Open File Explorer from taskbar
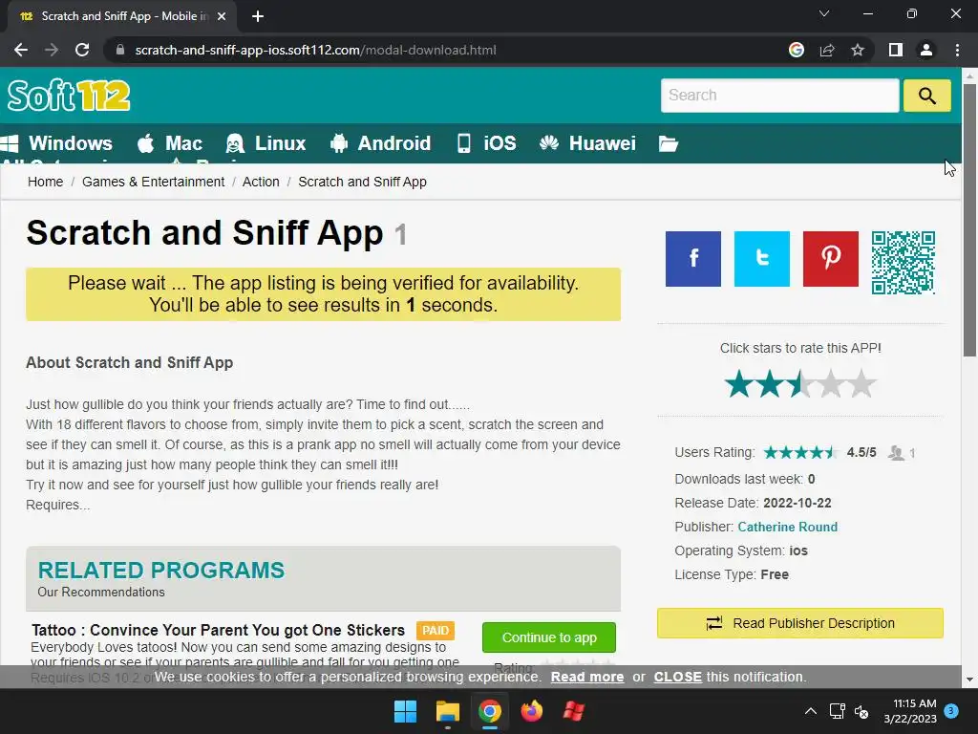978x734 pixels. 447,711
